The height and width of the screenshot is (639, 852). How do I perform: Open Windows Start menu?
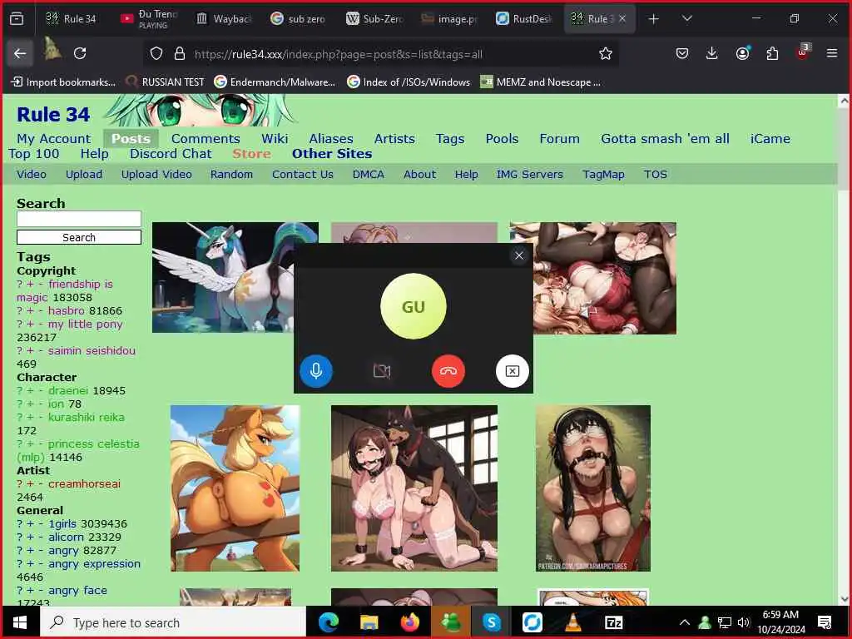[20, 622]
